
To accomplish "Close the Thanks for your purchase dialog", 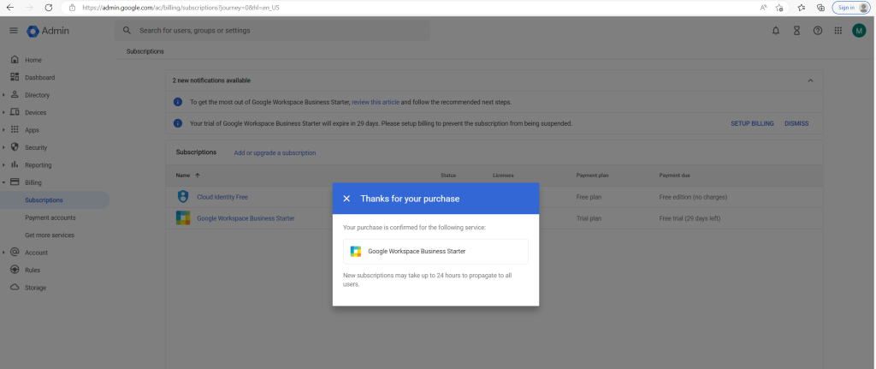I will [346, 199].
